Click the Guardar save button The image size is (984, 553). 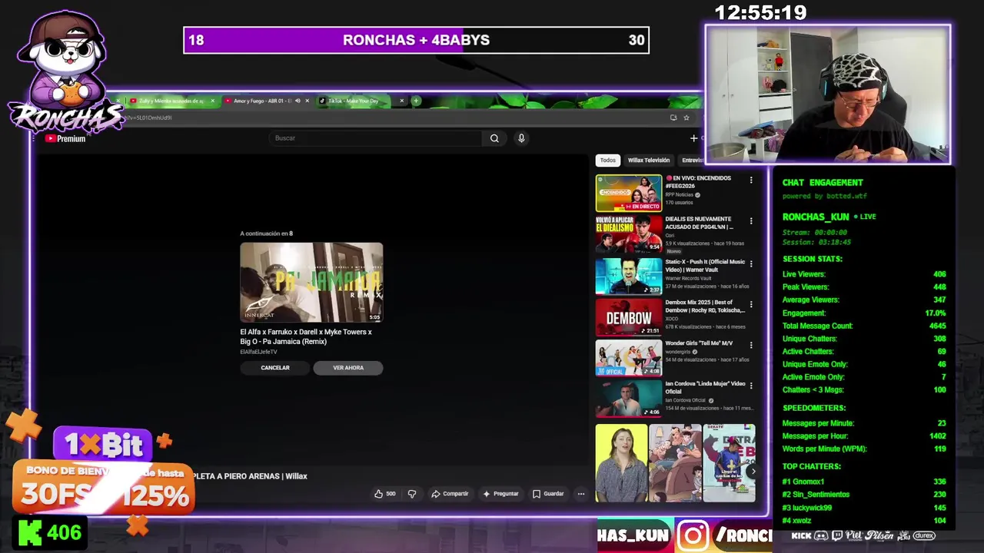point(548,494)
